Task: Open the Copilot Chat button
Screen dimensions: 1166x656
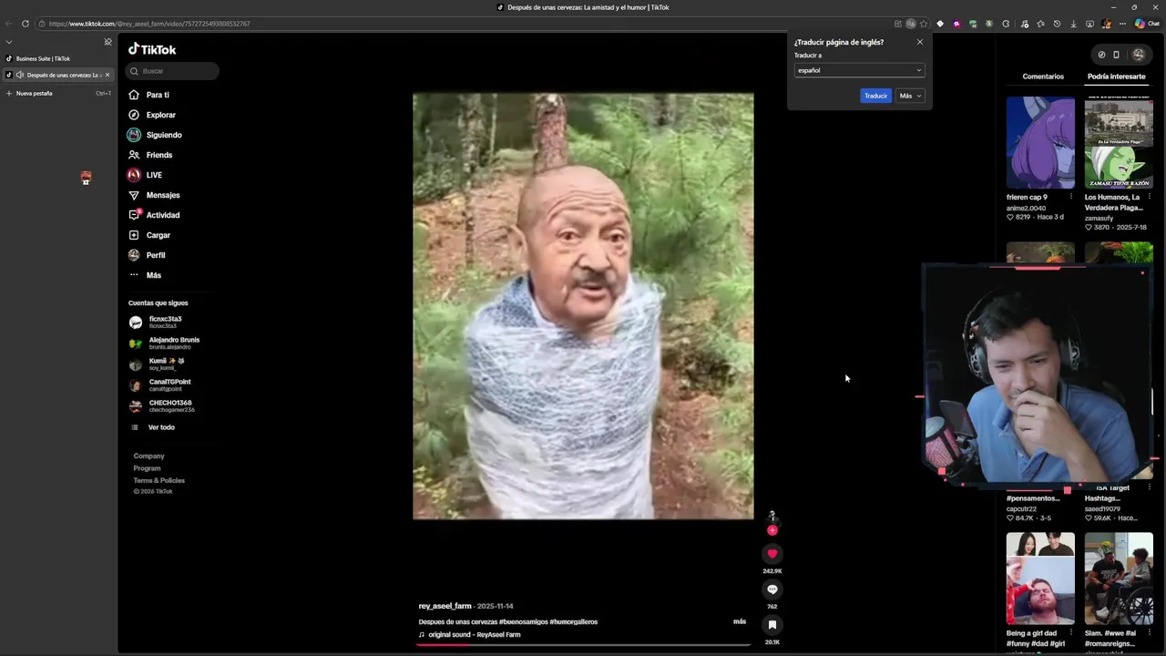Action: [x=1147, y=24]
